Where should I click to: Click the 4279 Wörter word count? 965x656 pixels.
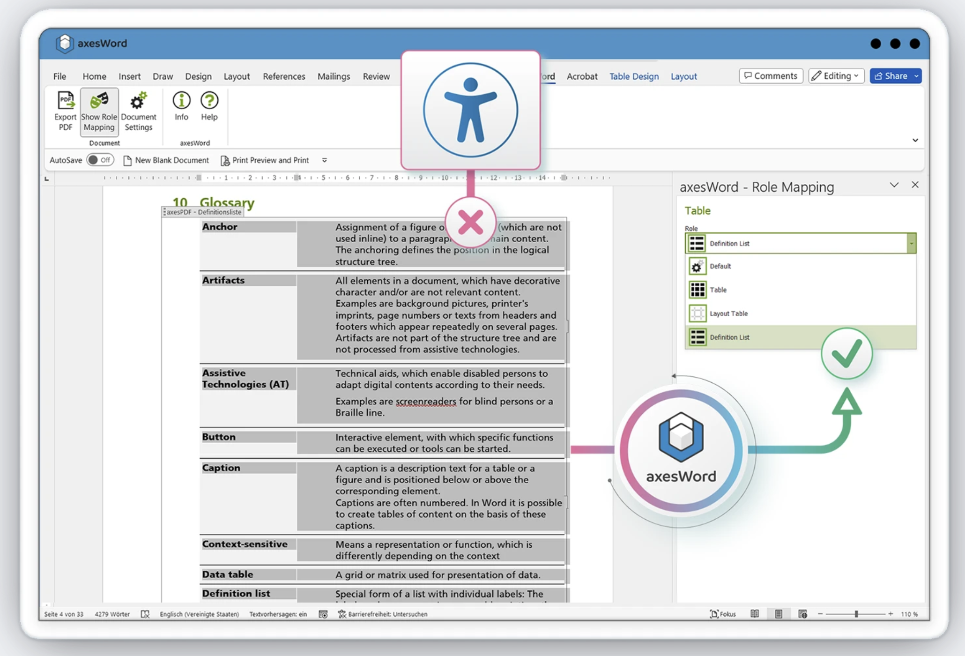click(x=112, y=614)
